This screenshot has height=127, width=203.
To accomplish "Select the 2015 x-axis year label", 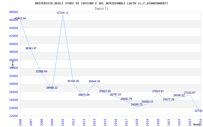I will click(x=105, y=122).
